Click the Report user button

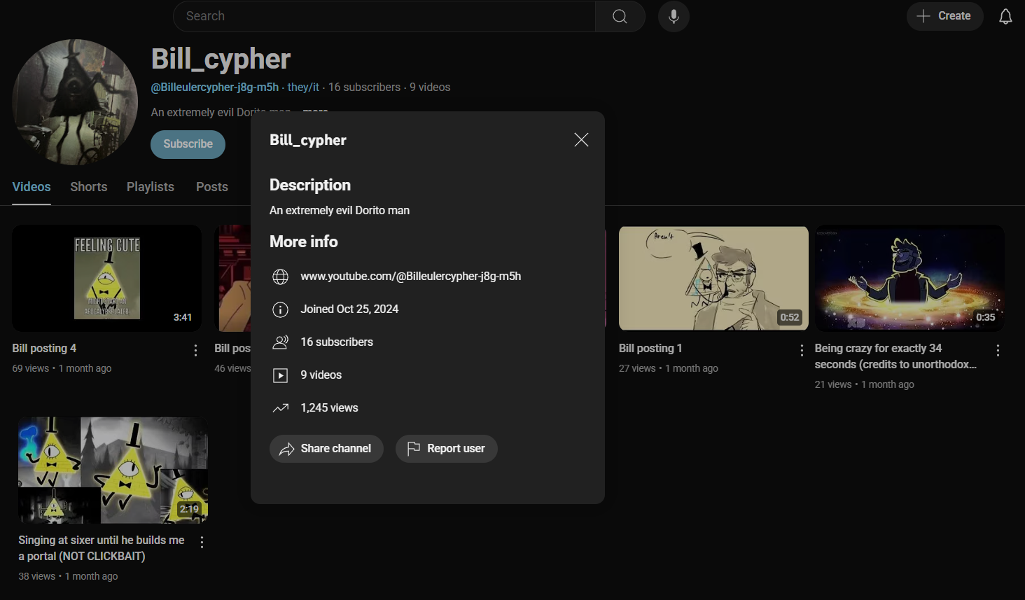(x=447, y=449)
